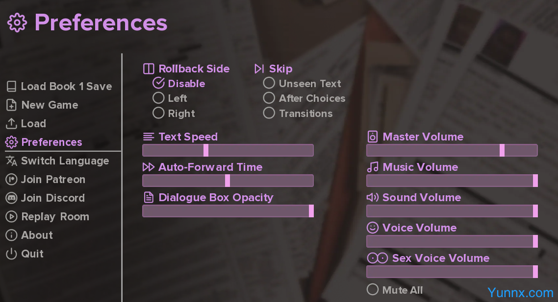Viewport: 558px width, 302px height.
Task: Click the New Game file-plus icon
Action: [11, 105]
